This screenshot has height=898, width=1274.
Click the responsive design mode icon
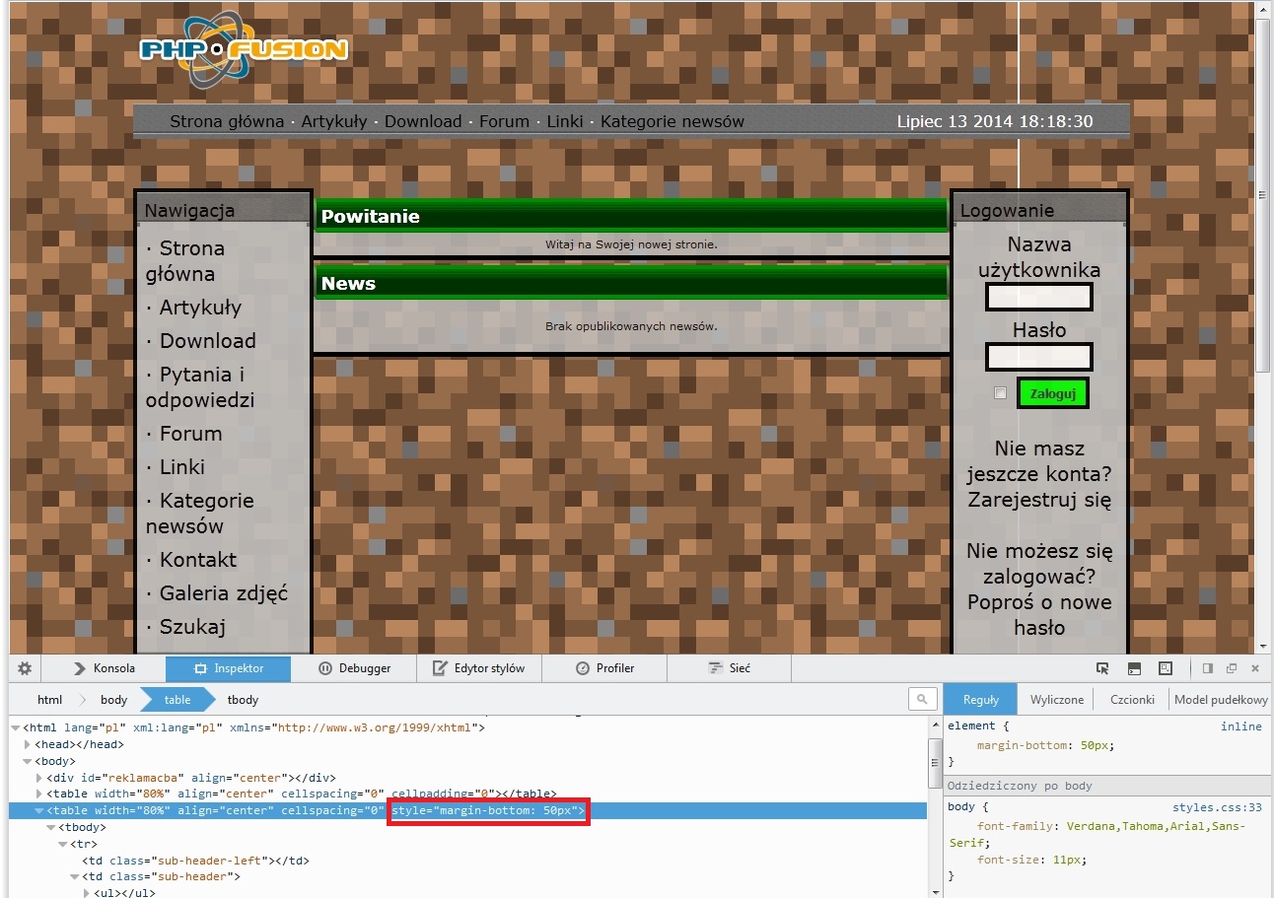(1165, 668)
